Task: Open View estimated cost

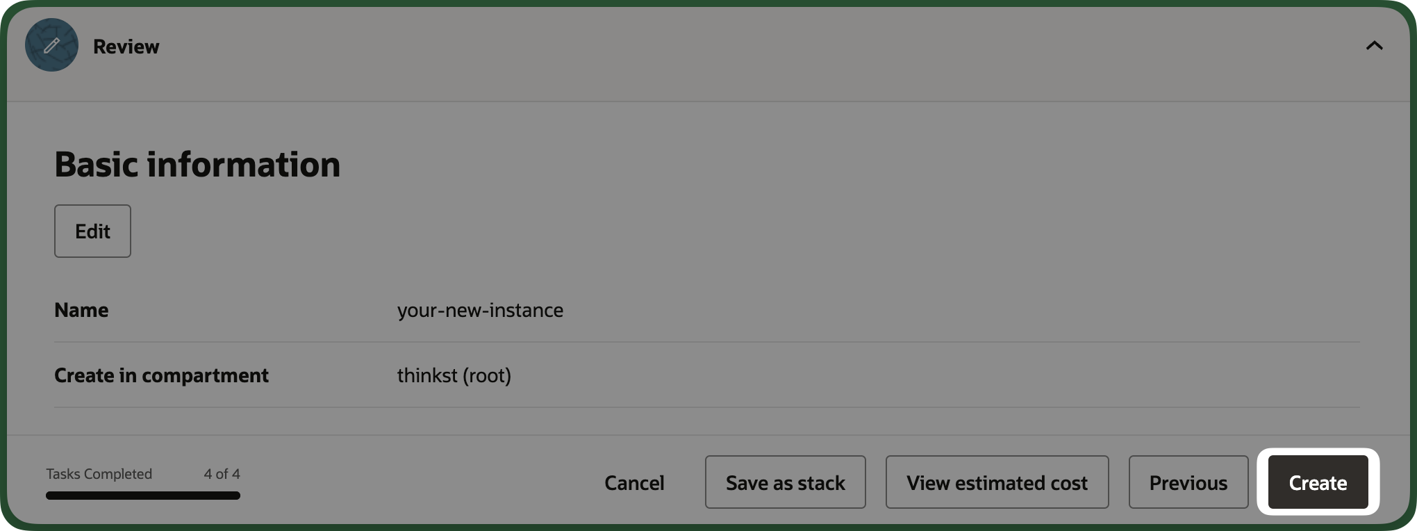Action: [997, 482]
